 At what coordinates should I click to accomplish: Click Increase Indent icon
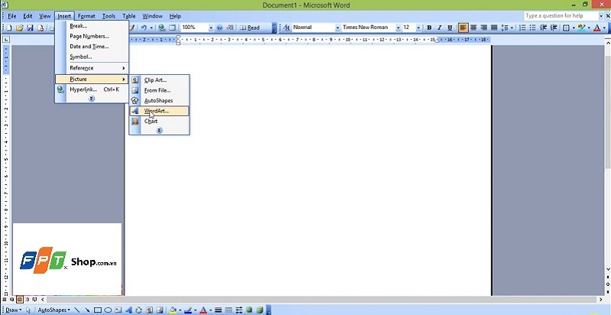pyautogui.click(x=554, y=28)
